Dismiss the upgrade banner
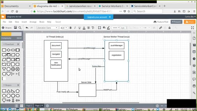This screenshot has width=197, height=111. tap(110, 17)
